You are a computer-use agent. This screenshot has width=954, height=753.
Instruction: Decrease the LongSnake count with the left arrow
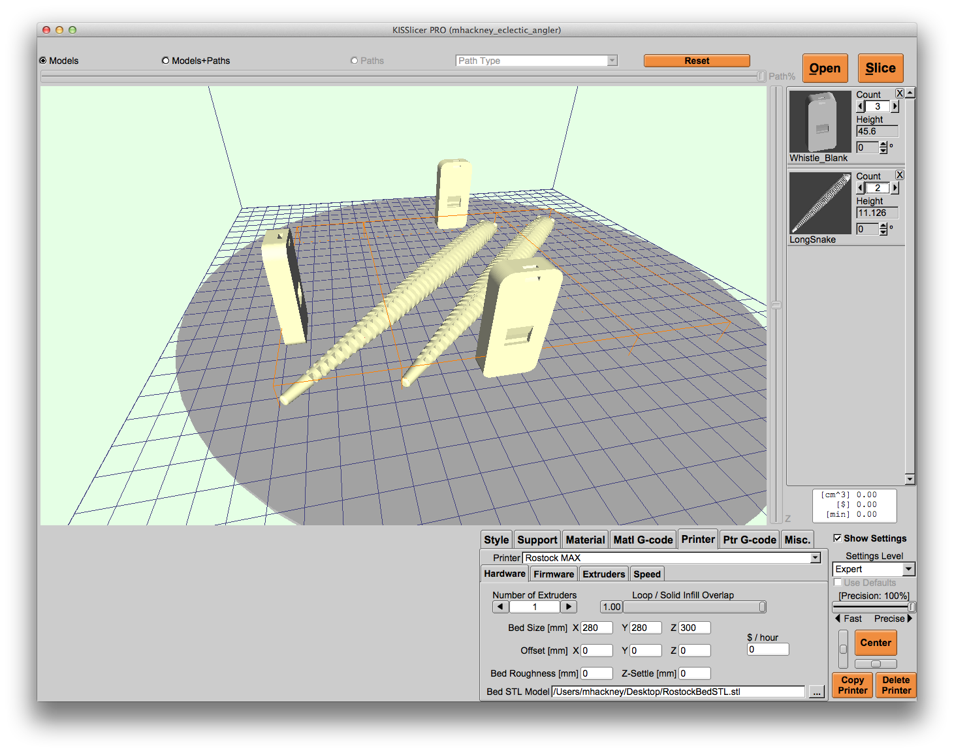point(860,188)
